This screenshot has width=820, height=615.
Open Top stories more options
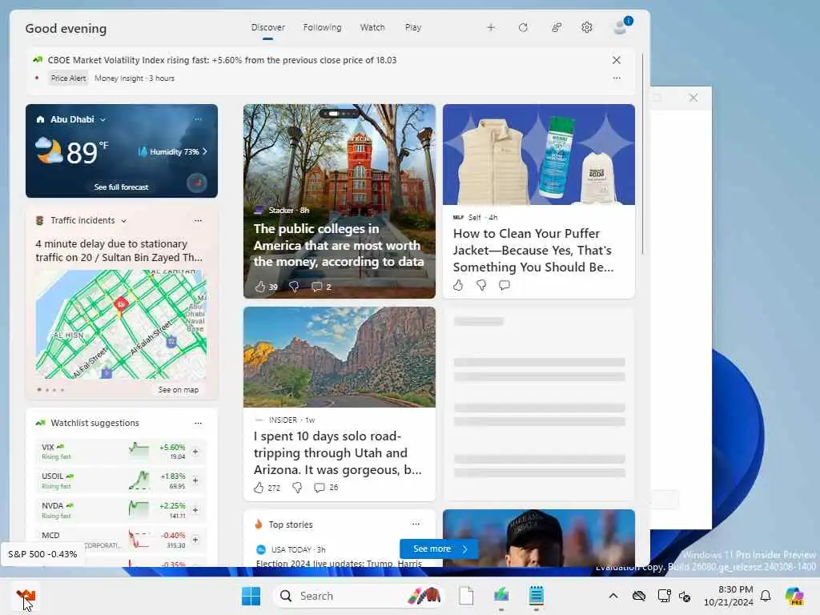point(416,524)
